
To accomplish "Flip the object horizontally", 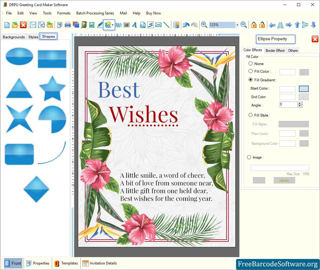I will click(280, 25).
